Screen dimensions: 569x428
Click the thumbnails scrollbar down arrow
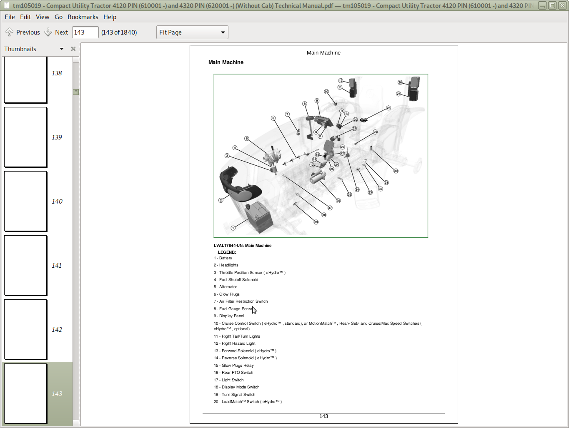click(76, 423)
